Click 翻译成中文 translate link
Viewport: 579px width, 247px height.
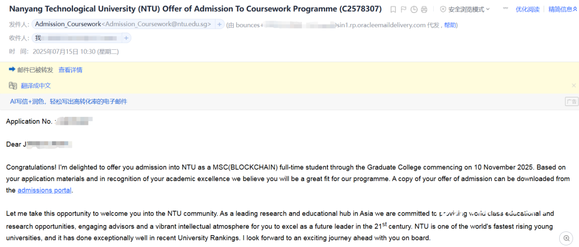point(36,86)
